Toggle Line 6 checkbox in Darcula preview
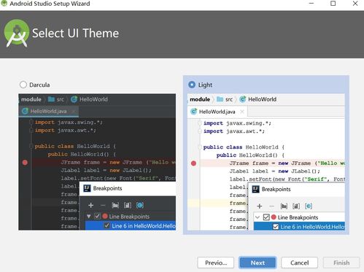The image size is (364, 272). [107, 225]
